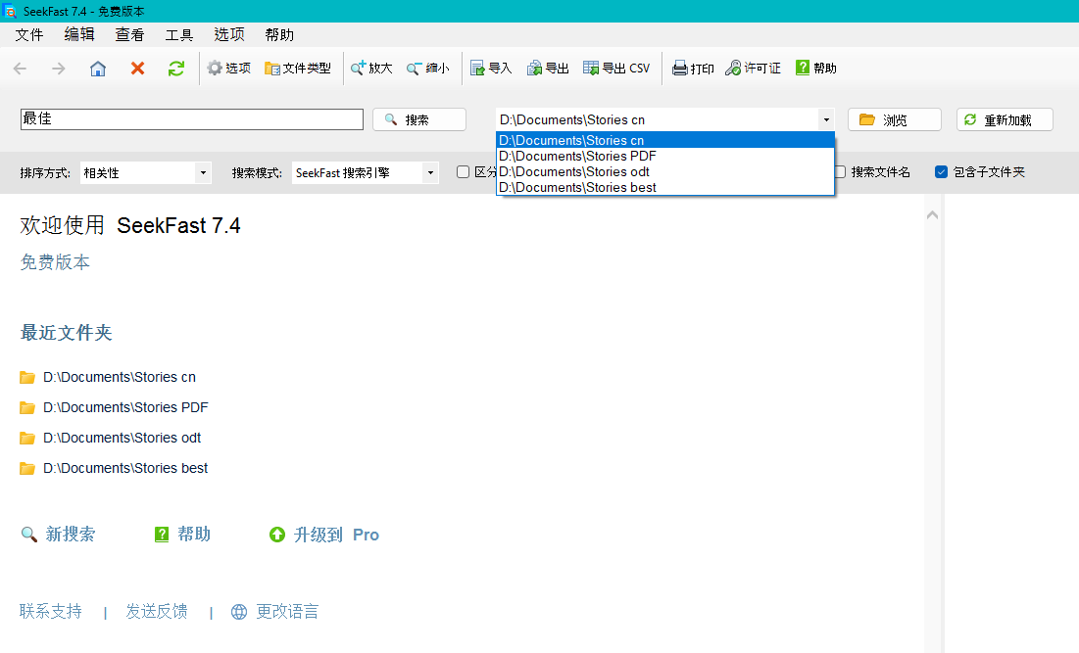This screenshot has height=653, width=1079.
Task: Click the 搜索 search button
Action: pos(419,119)
